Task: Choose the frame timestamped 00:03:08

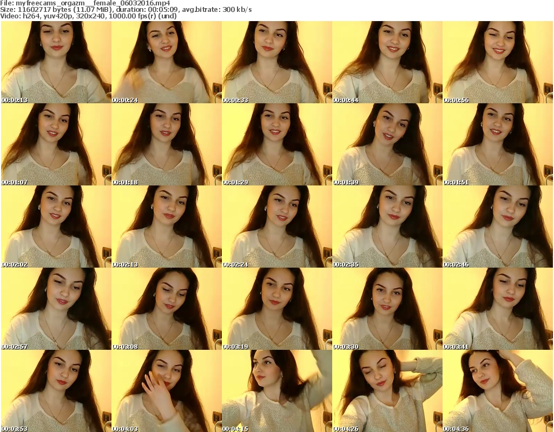Action: (x=167, y=309)
